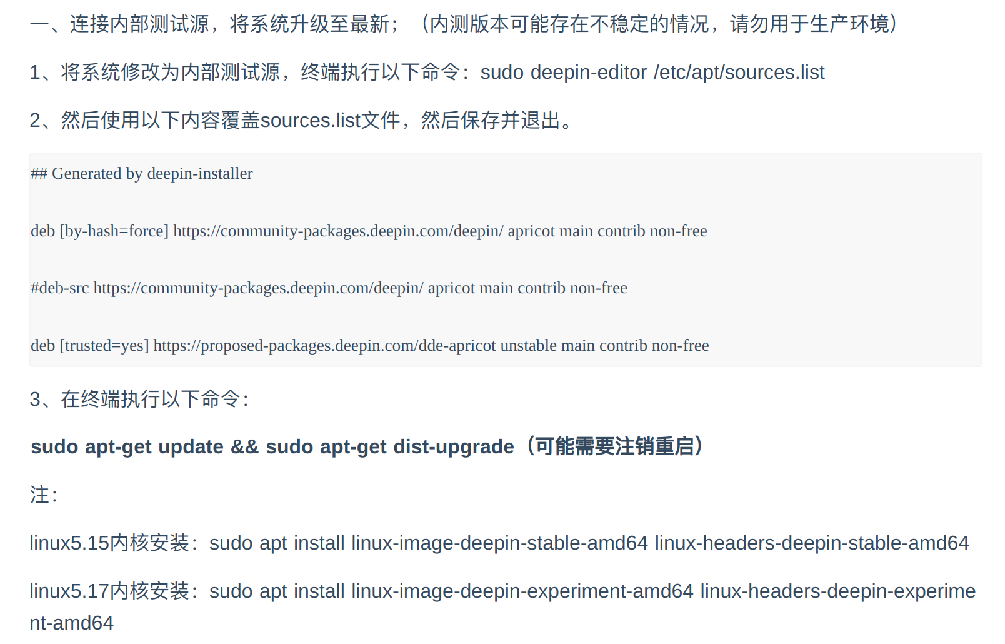Click the proposed-packages.deepin.com URL

[325, 345]
